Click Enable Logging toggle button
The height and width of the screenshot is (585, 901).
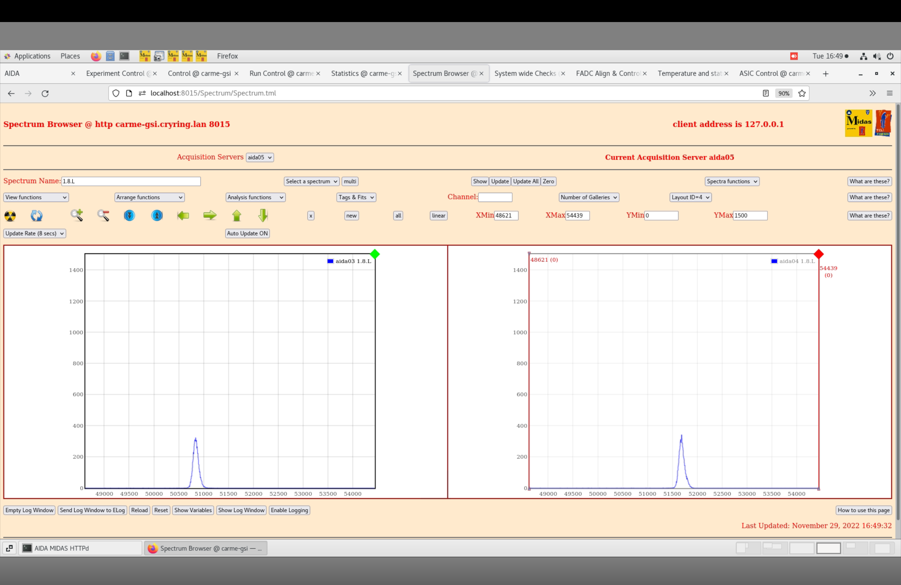pos(289,510)
